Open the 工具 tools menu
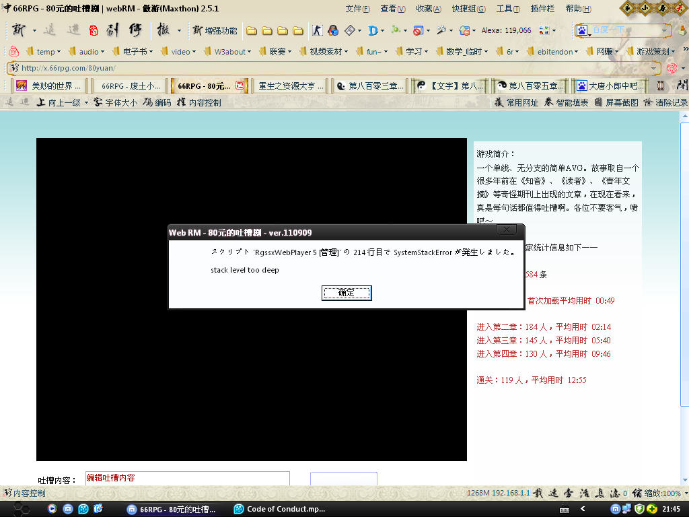Image resolution: width=689 pixels, height=517 pixels. coord(508,9)
